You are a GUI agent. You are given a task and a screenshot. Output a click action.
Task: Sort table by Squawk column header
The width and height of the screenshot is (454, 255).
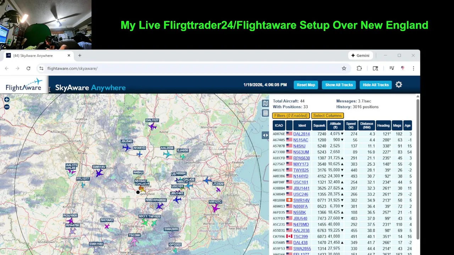tap(319, 125)
